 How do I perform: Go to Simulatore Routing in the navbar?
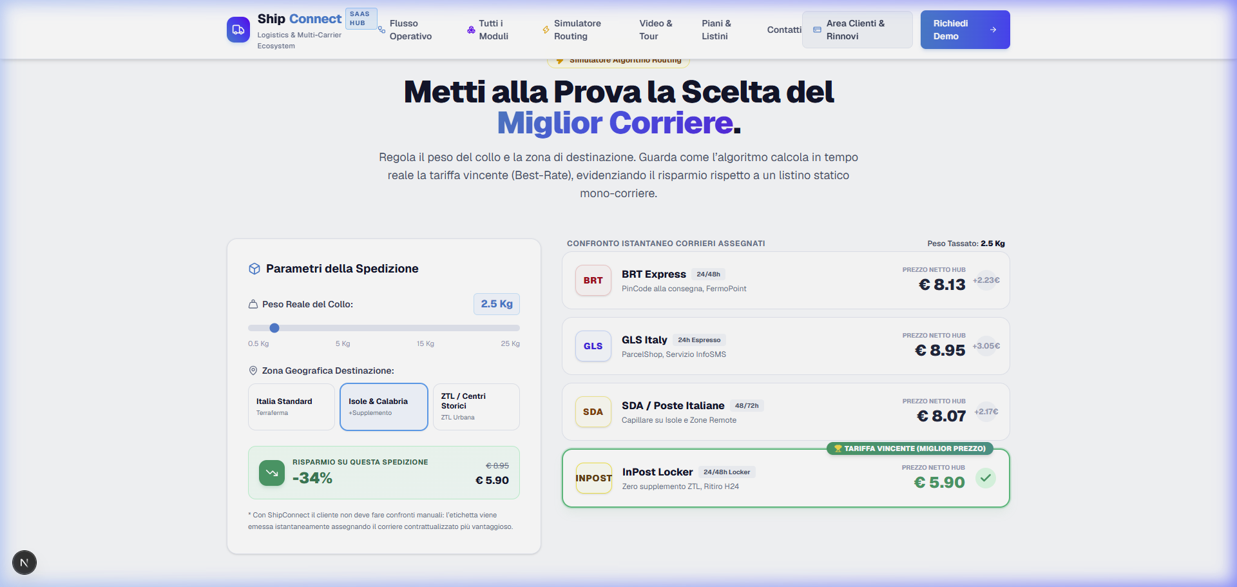[577, 30]
